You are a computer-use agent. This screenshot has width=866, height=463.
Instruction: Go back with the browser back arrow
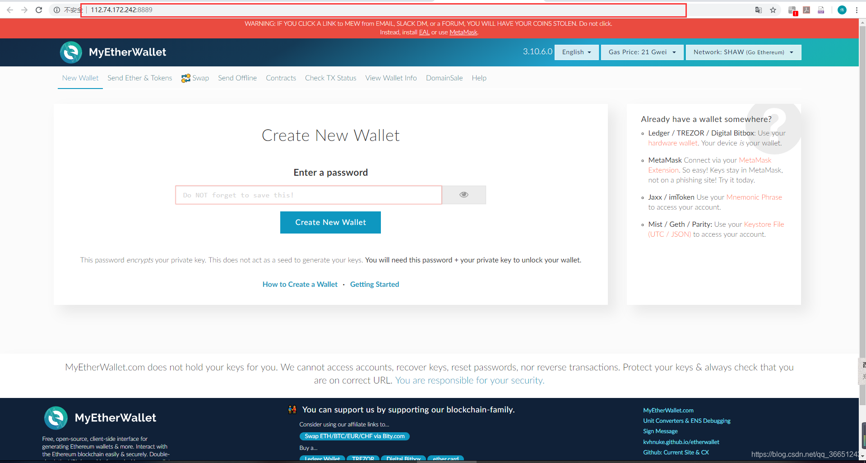[x=9, y=9]
